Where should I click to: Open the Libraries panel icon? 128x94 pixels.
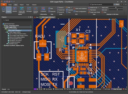(14, 9)
